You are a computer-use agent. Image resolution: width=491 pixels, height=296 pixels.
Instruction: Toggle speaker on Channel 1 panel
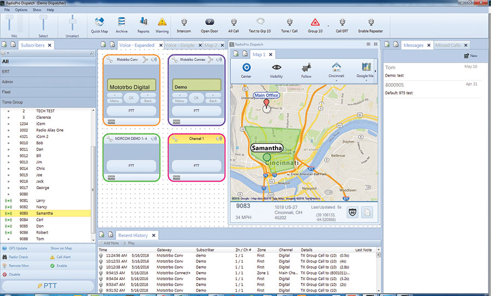coord(220,140)
